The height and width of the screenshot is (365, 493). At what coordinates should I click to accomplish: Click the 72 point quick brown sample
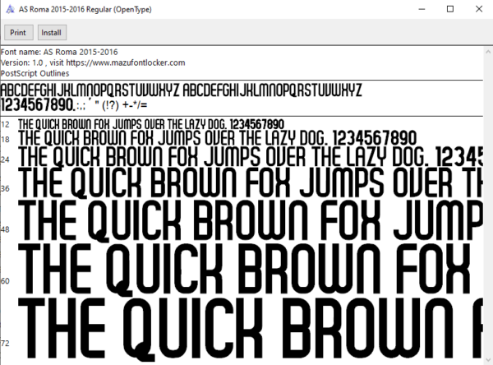(x=251, y=329)
